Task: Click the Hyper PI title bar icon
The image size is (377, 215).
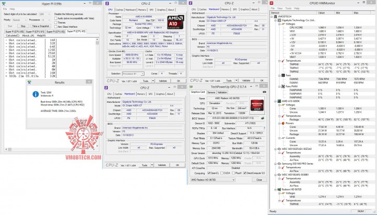Action: tap(3, 3)
